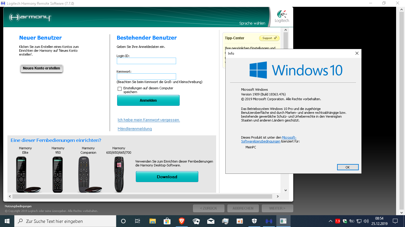The image size is (405, 227).
Task: Open the volume tray icon
Action: [x=366, y=221]
